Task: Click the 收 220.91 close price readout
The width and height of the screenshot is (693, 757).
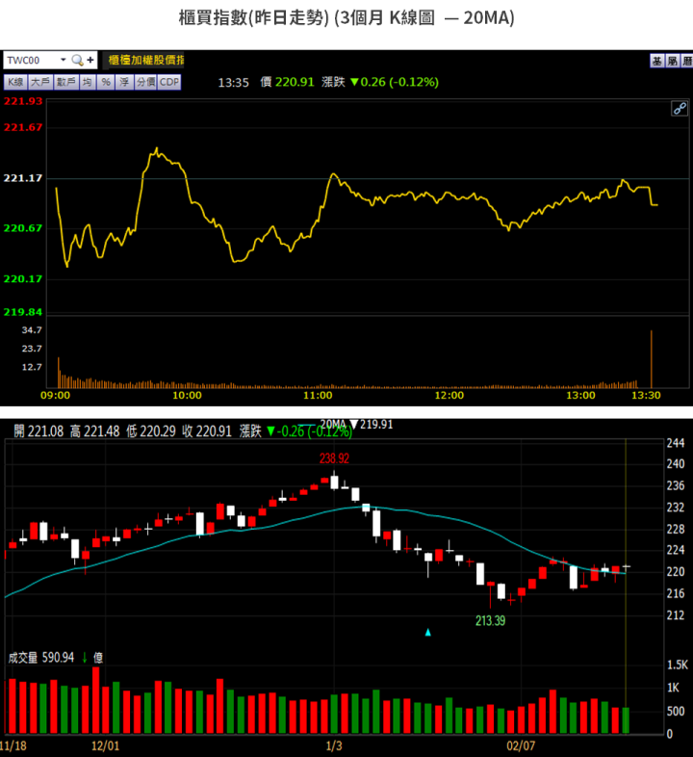Action: [x=207, y=431]
